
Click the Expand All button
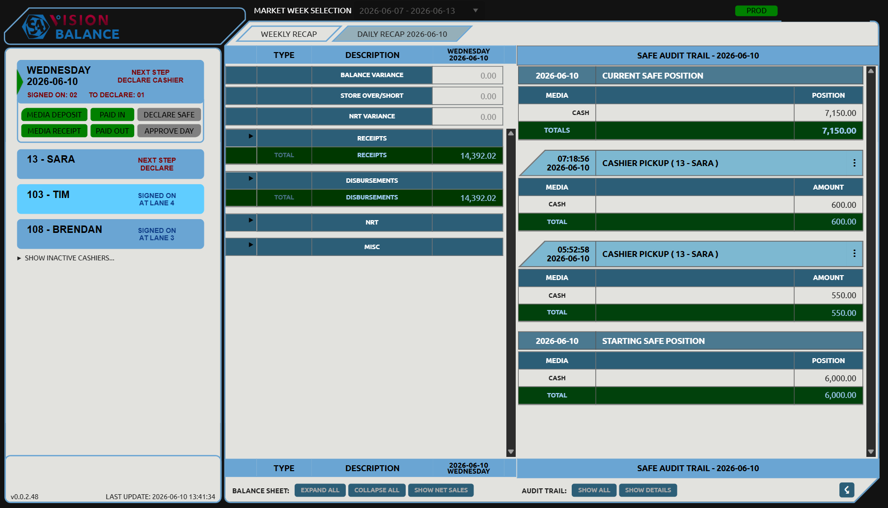[x=320, y=490]
